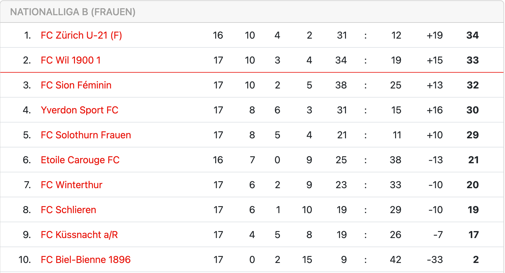Click the FC Winterthur link
This screenshot has width=505, height=273.
(x=72, y=185)
